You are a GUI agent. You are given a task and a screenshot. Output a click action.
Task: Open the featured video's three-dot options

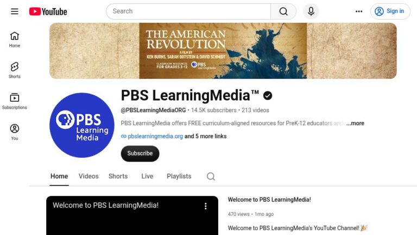coord(206,206)
